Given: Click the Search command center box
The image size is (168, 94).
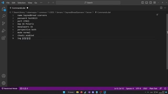Looking at the screenshot, I should [88, 3].
